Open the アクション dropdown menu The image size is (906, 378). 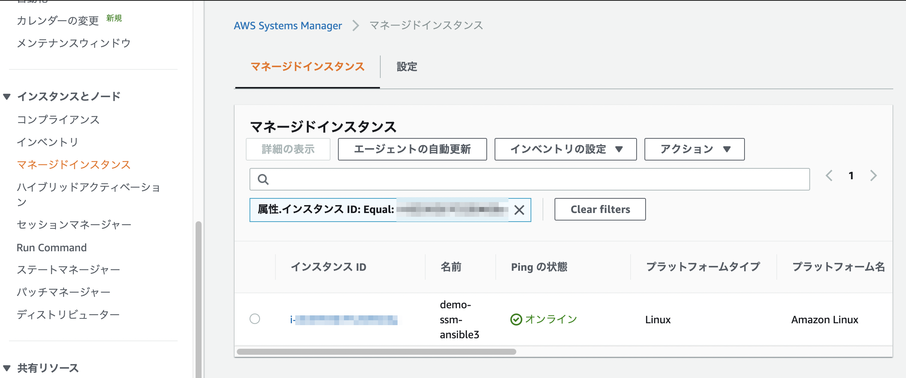pyautogui.click(x=694, y=149)
